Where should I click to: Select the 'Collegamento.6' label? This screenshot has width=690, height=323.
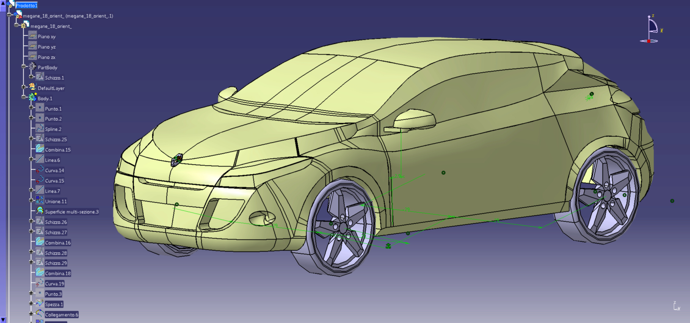(x=62, y=315)
